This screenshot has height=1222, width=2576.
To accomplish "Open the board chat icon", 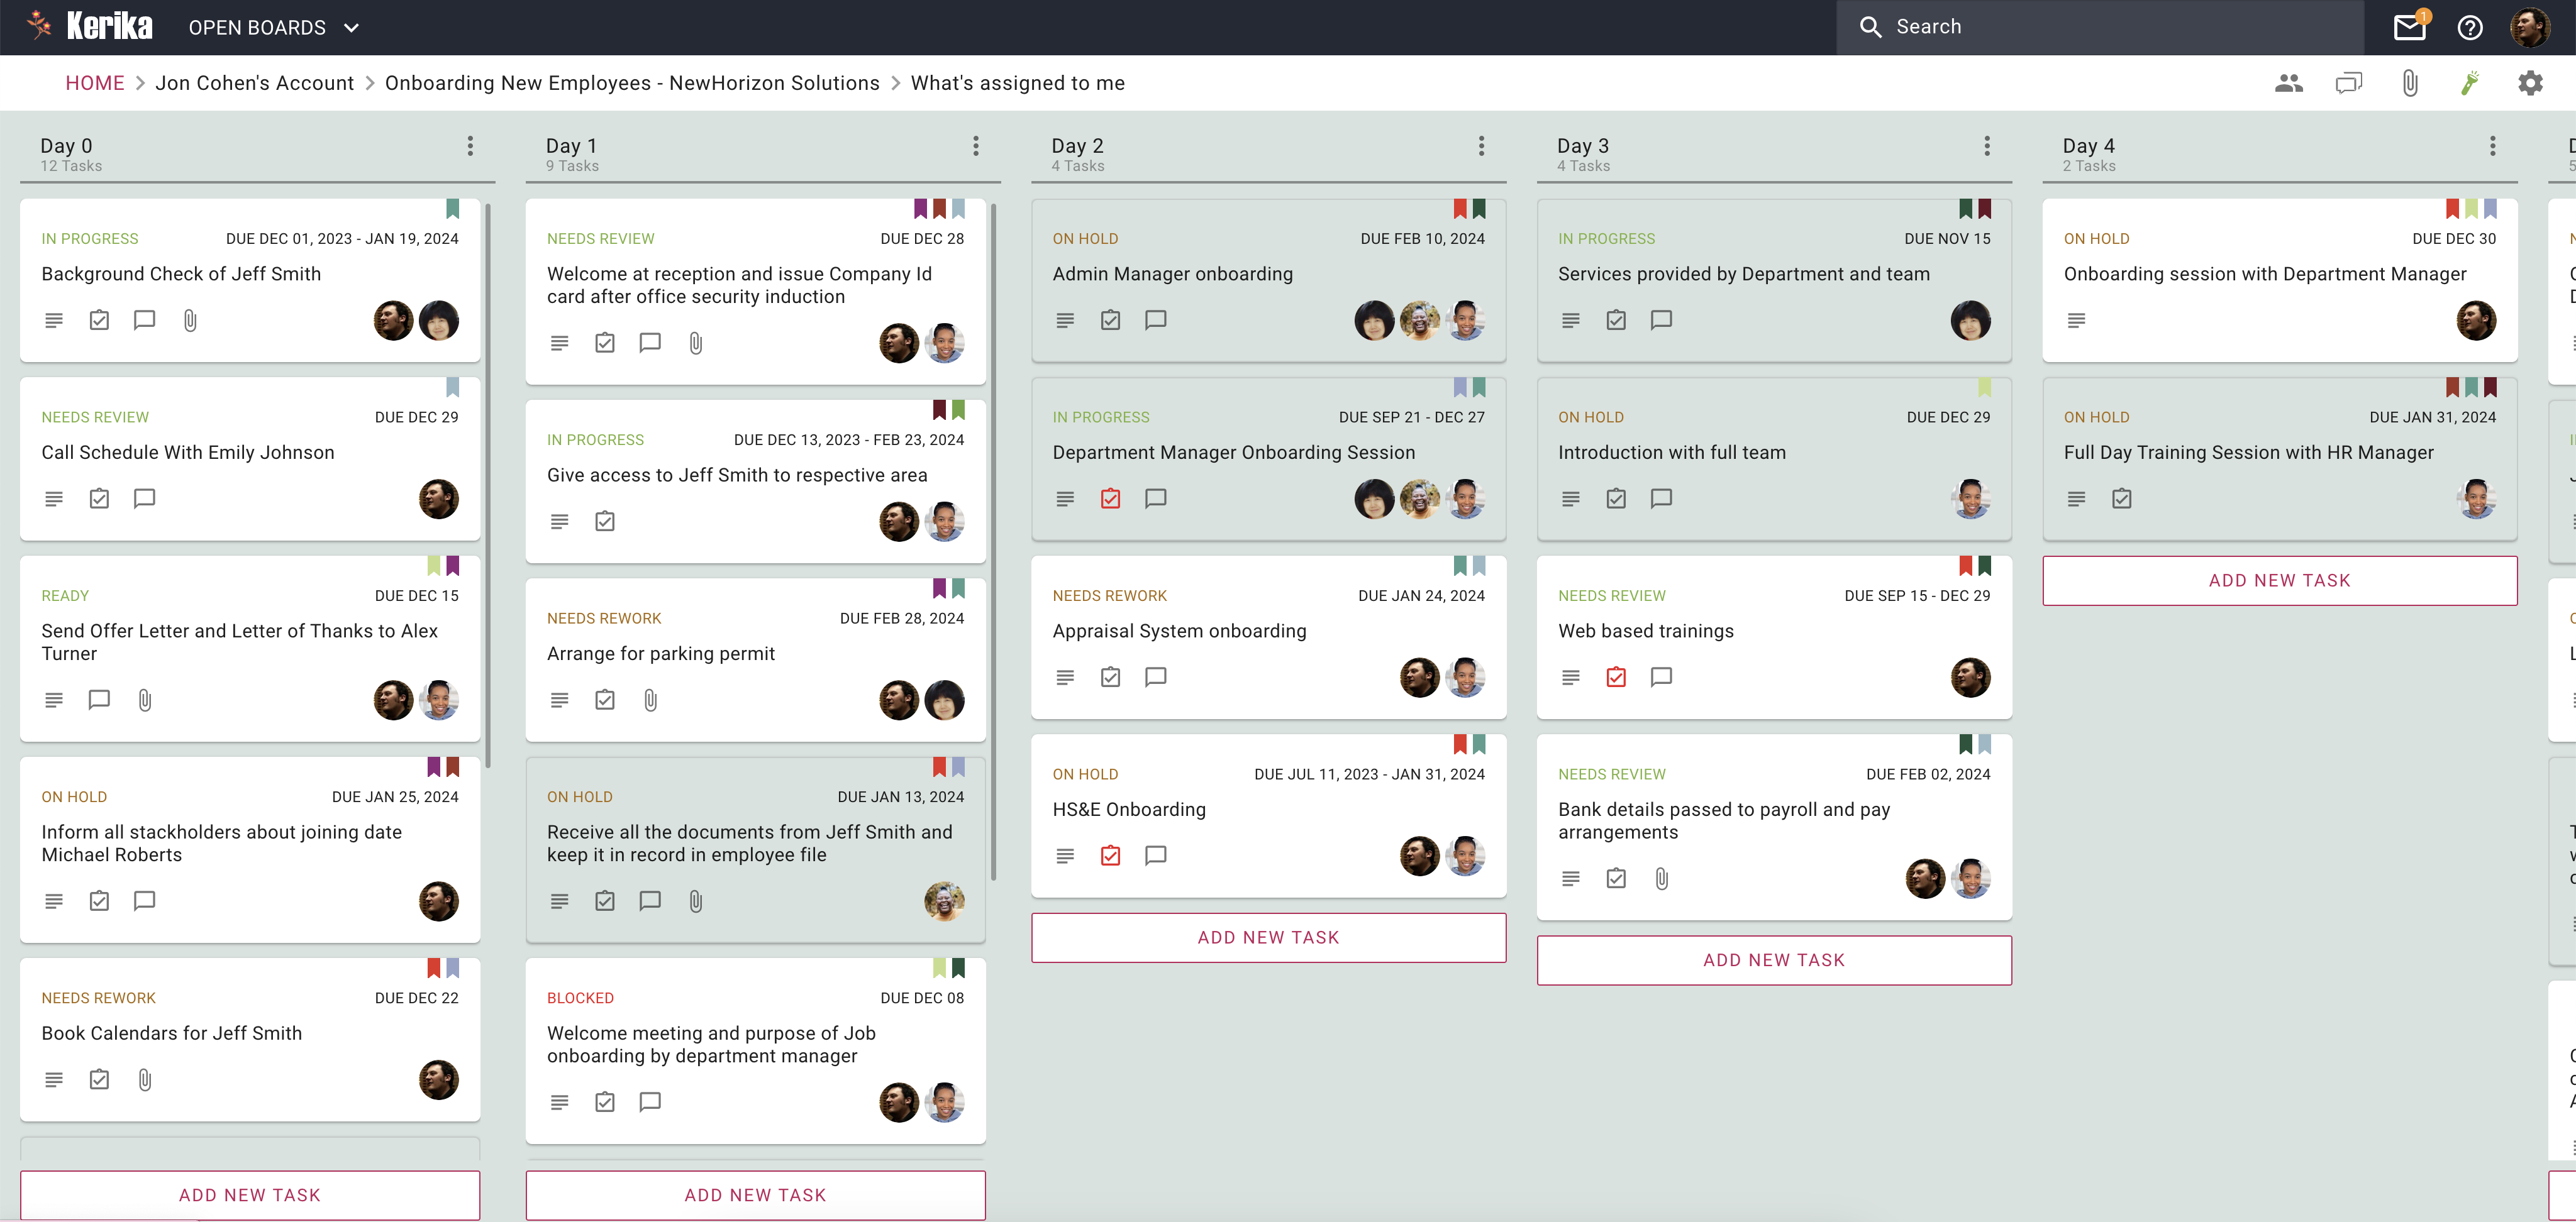I will pyautogui.click(x=2348, y=83).
